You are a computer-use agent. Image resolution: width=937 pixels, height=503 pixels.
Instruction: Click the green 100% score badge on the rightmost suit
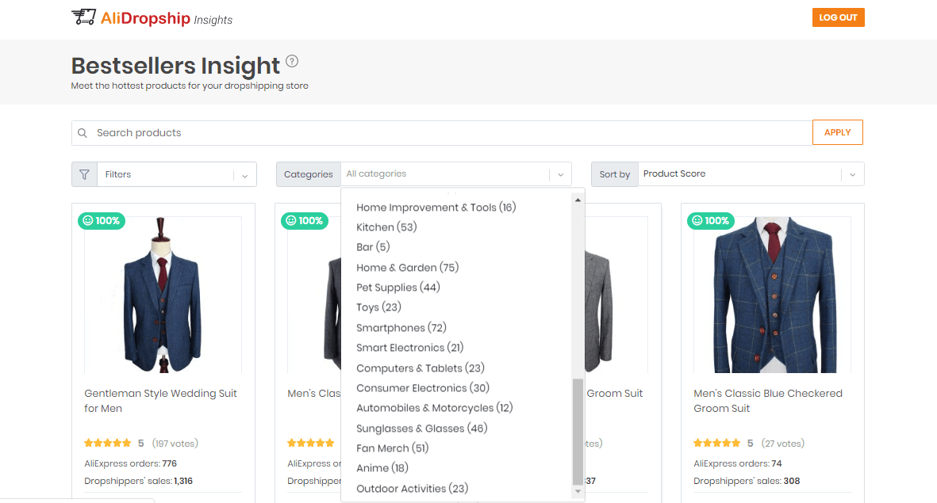tap(711, 221)
